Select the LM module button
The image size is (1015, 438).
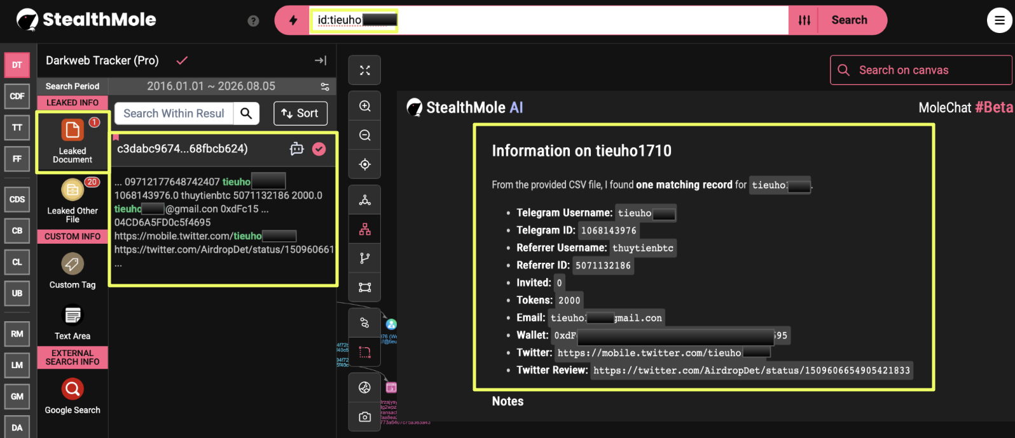click(x=17, y=365)
